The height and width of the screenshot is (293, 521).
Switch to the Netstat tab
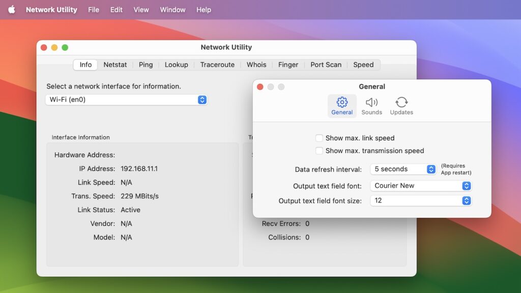point(115,65)
